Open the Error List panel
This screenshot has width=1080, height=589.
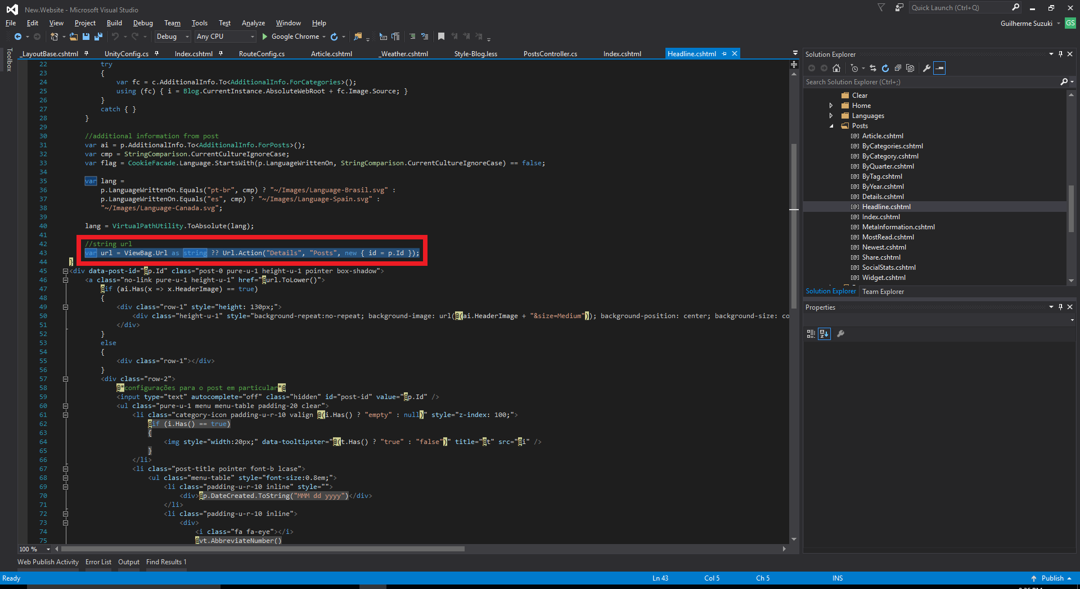click(x=98, y=562)
